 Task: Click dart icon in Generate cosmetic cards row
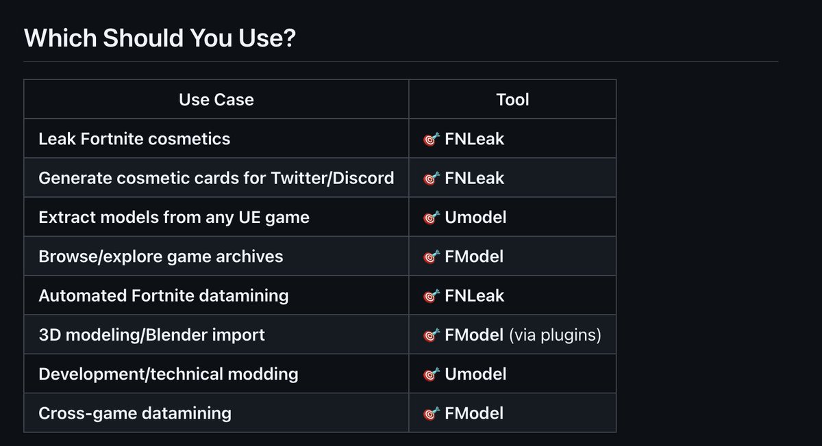[432, 179]
